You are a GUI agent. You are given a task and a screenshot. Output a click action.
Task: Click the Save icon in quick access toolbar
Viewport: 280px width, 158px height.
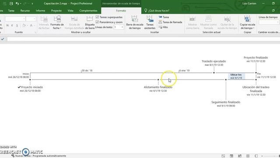coord(11,4)
